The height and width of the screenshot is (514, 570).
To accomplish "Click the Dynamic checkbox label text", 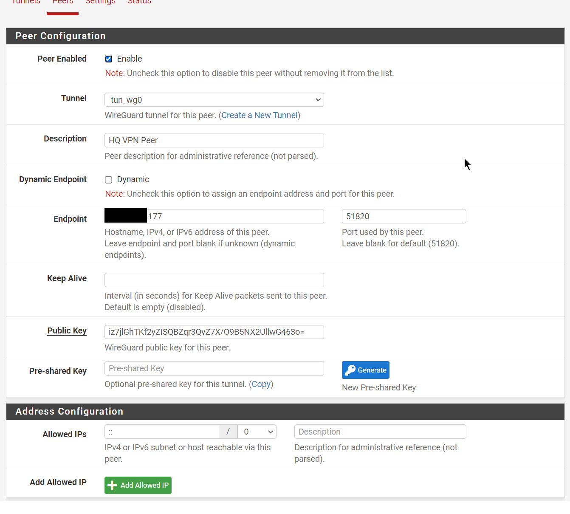I will point(133,179).
